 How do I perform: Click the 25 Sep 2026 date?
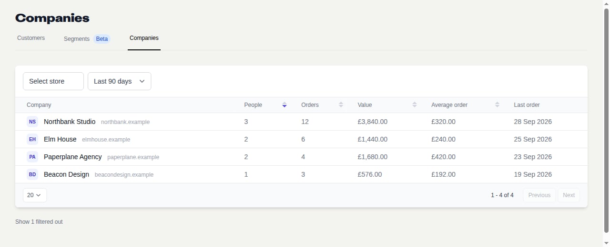[x=533, y=139]
